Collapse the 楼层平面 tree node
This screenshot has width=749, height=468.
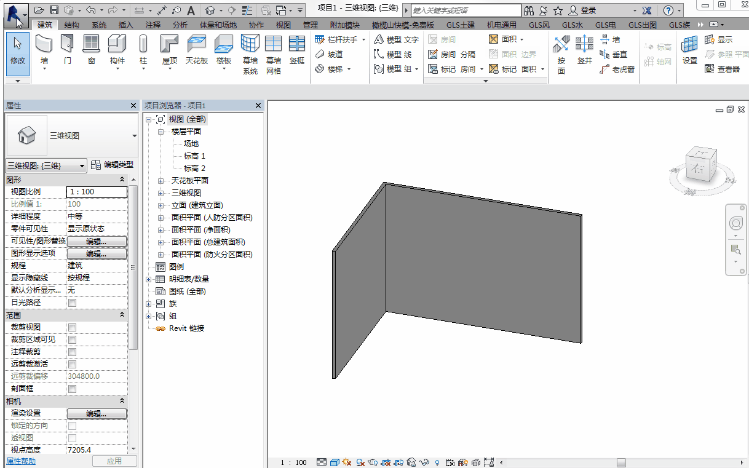point(161,132)
